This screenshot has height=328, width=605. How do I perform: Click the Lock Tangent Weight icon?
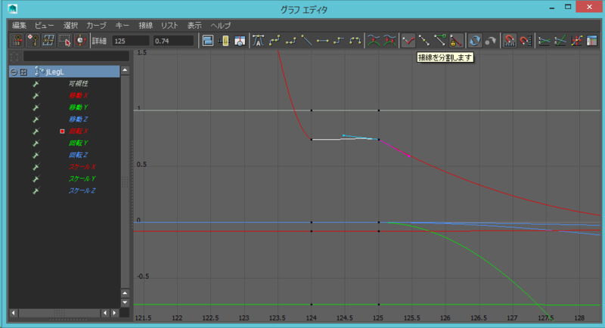[456, 41]
